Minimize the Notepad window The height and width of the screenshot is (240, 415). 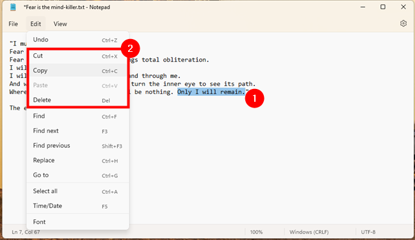click(x=362, y=7)
